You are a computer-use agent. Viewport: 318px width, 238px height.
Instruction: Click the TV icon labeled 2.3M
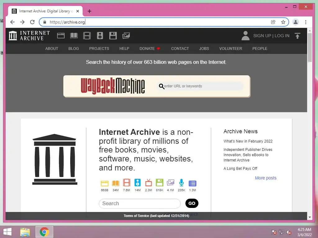click(148, 183)
